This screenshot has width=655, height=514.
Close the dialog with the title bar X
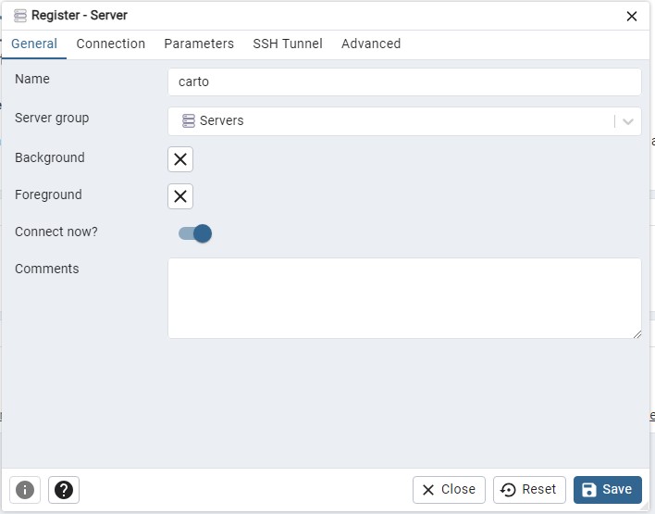click(x=632, y=16)
